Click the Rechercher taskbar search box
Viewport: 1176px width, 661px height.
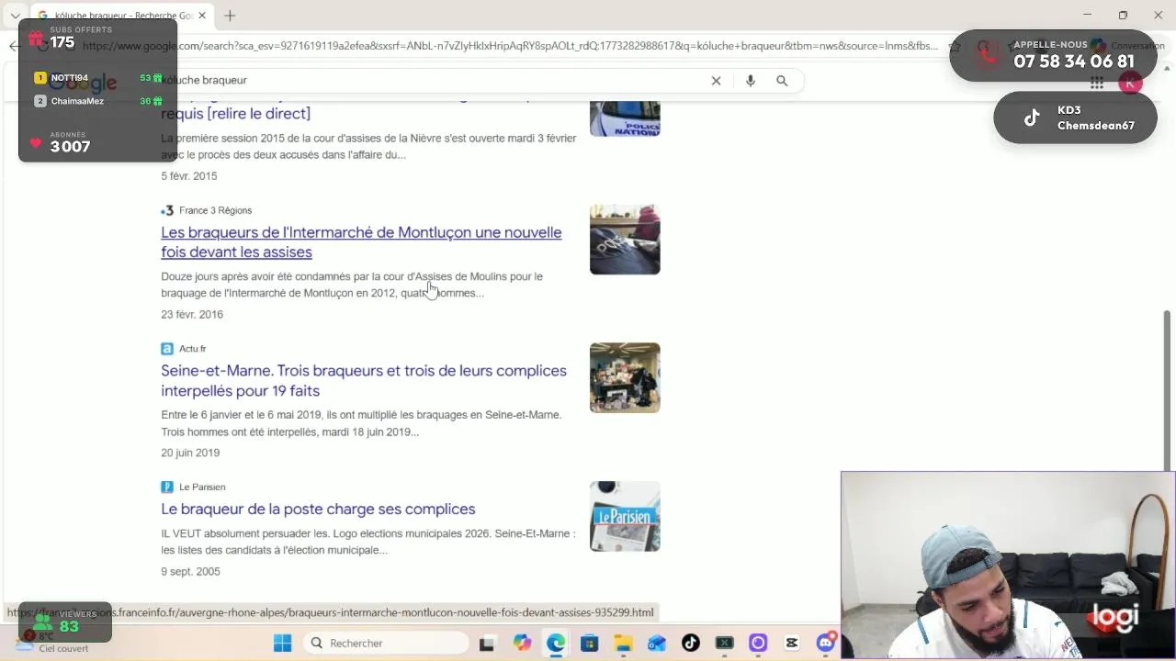[386, 643]
